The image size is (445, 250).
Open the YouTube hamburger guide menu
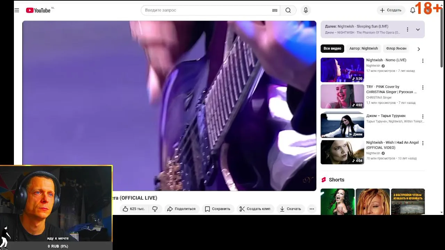pyautogui.click(x=17, y=10)
